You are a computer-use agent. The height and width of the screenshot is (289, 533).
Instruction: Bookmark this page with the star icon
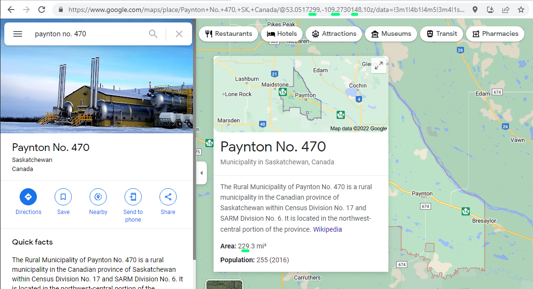click(x=521, y=10)
